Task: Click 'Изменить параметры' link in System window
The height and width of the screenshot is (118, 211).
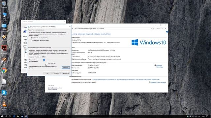Action: coord(159,66)
